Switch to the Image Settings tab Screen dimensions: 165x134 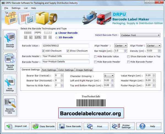pyautogui.click(x=84, y=70)
